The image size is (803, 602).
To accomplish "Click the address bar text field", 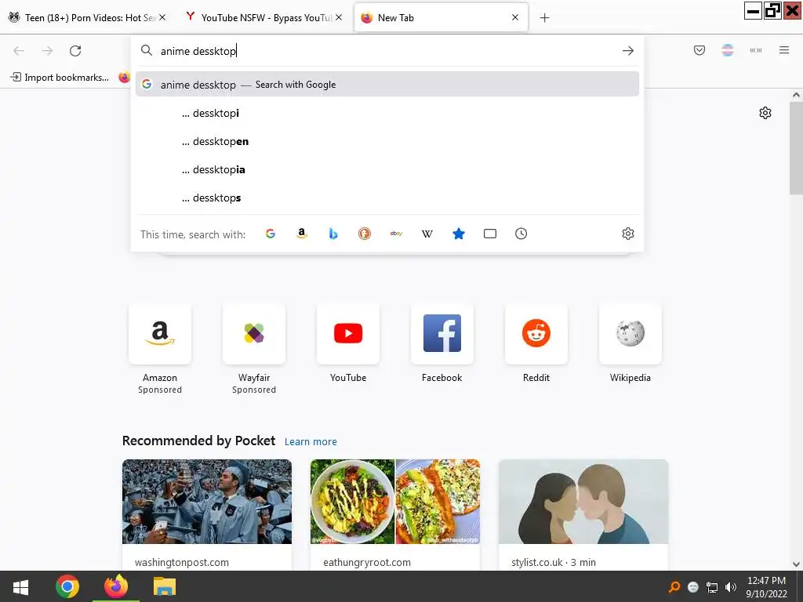I will (x=387, y=51).
